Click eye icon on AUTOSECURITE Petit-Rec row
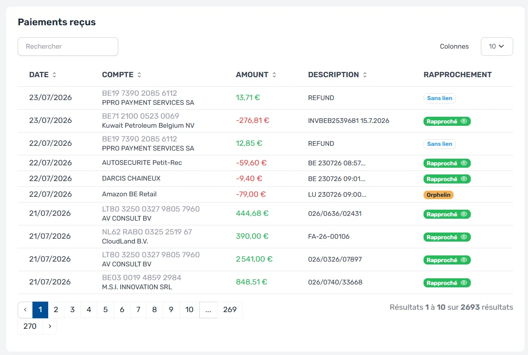 coord(464,163)
